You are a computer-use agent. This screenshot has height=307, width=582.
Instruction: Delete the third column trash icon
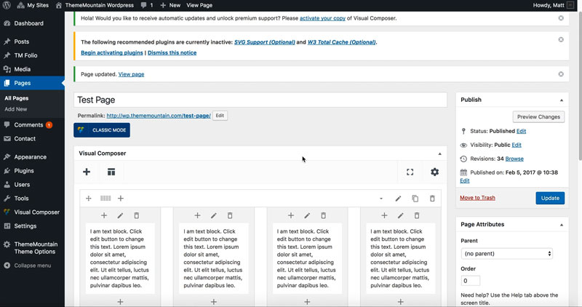pyautogui.click(x=324, y=215)
